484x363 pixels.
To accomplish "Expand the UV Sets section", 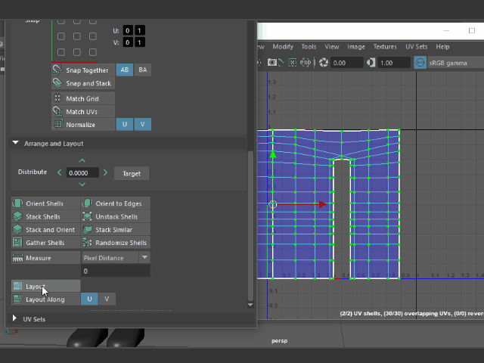I will coord(16,319).
